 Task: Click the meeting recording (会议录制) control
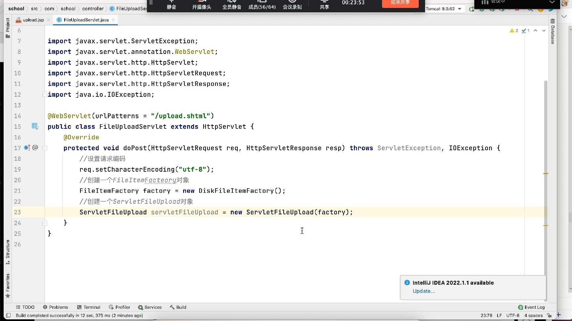[x=292, y=5]
